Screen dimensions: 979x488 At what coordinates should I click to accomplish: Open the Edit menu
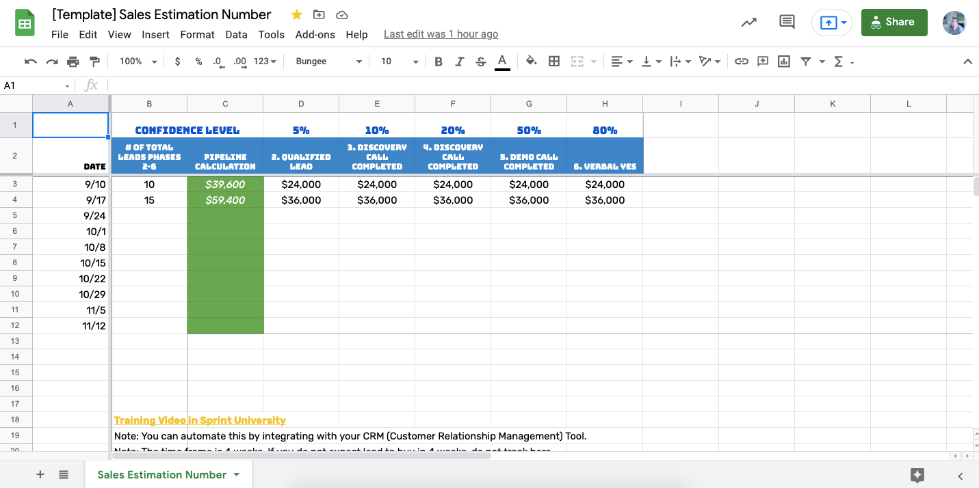click(88, 34)
